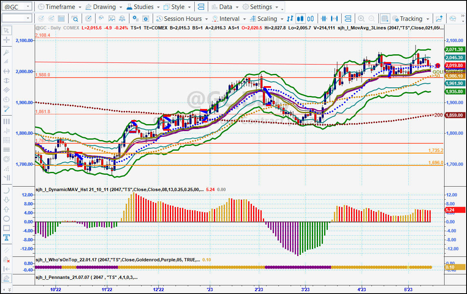Select the crosshair cursor tool

tap(6, 40)
